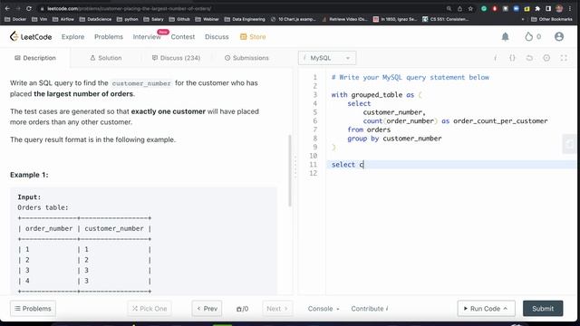
Task: Open Webinar bookmark folder
Action: pos(208,19)
